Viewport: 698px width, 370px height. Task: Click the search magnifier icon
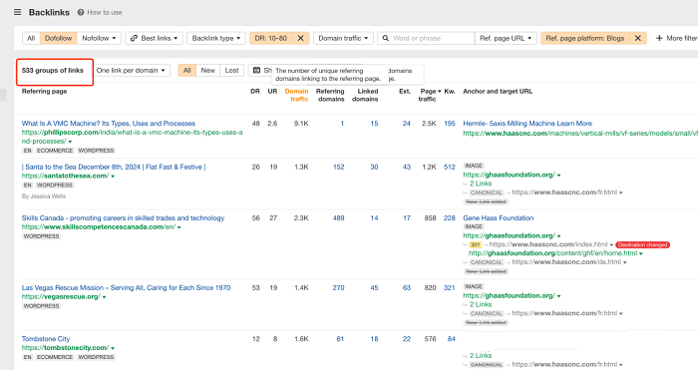click(x=386, y=38)
